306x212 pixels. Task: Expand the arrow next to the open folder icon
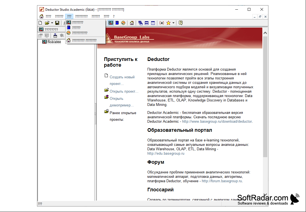pyautogui.click(x=52, y=23)
